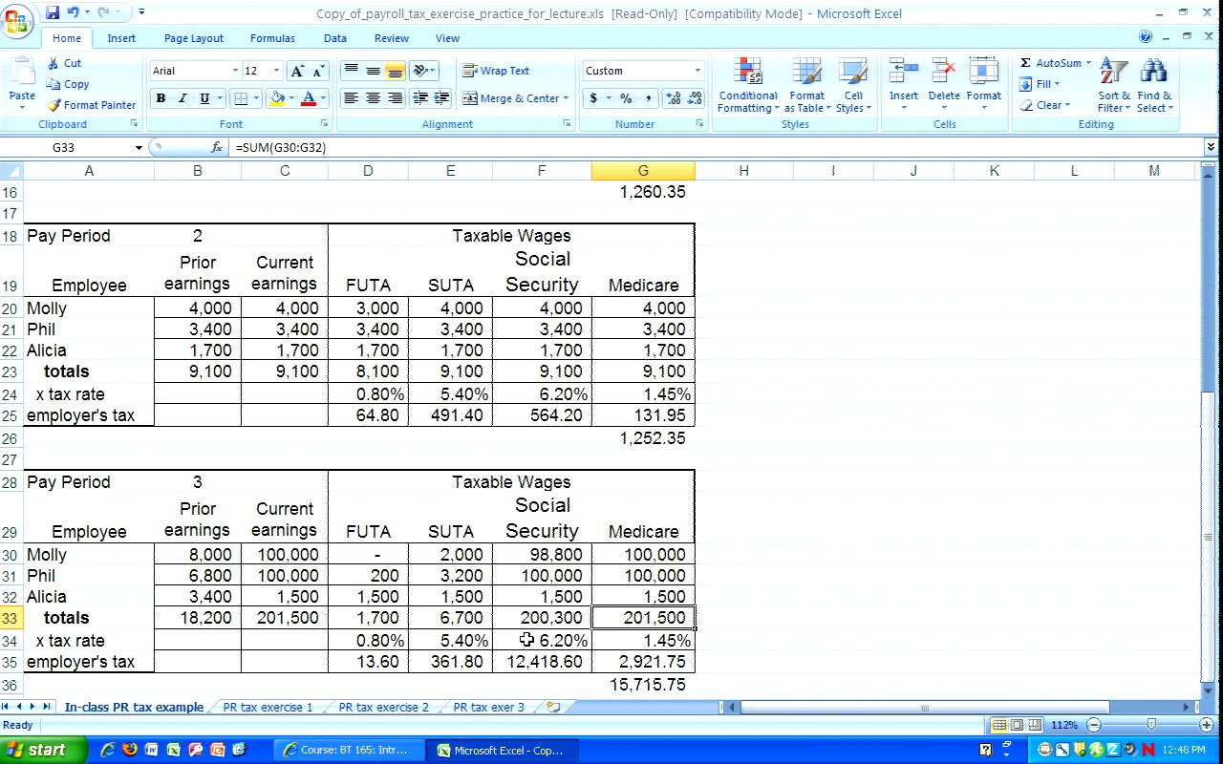Switch to the Formulas ribbon tab
The image size is (1223, 764).
tap(271, 38)
